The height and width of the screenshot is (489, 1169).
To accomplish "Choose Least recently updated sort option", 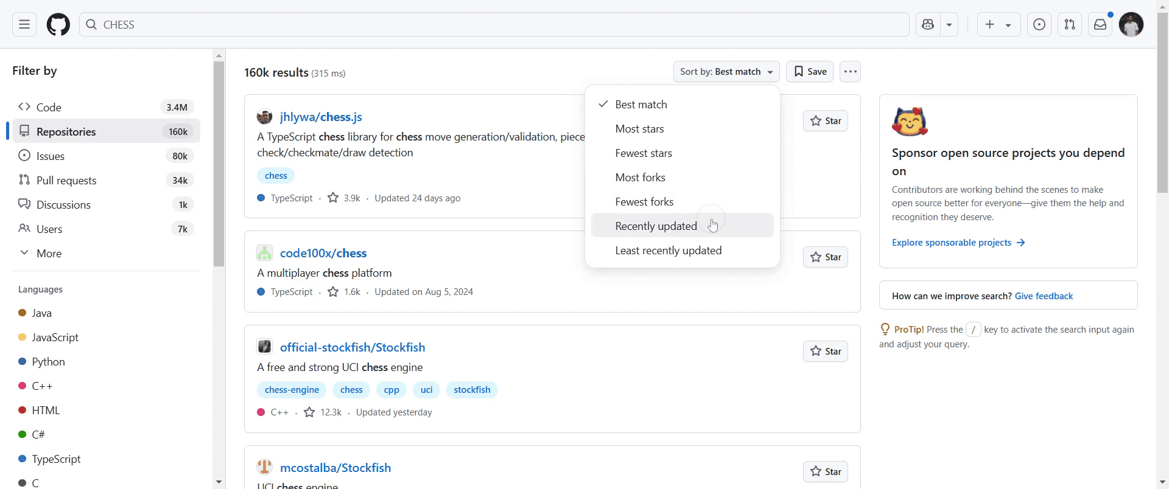I will tap(682, 250).
